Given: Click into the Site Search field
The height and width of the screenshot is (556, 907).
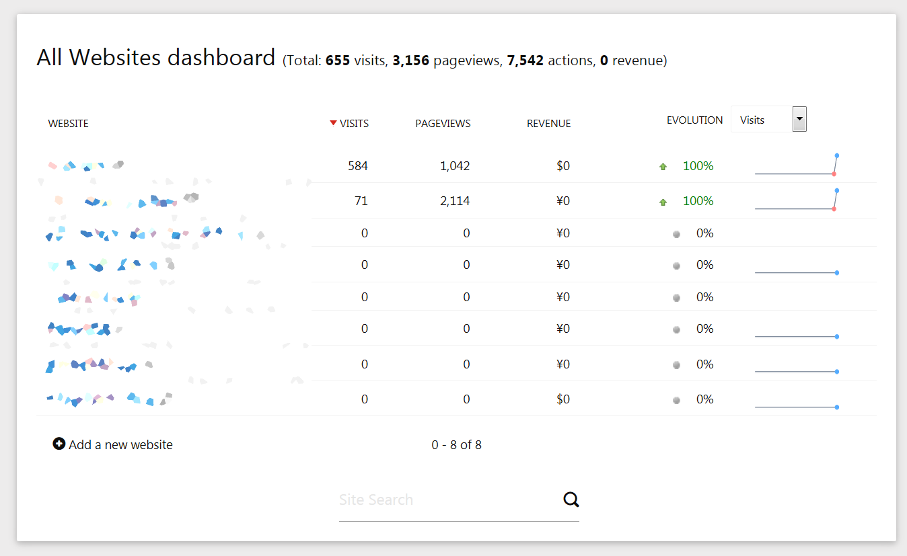Looking at the screenshot, I should (x=447, y=500).
